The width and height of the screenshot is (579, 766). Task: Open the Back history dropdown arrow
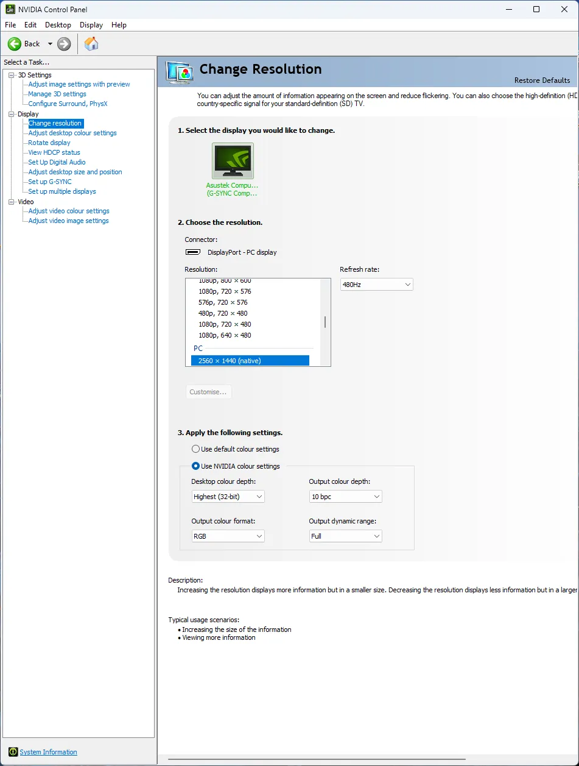[x=50, y=44]
